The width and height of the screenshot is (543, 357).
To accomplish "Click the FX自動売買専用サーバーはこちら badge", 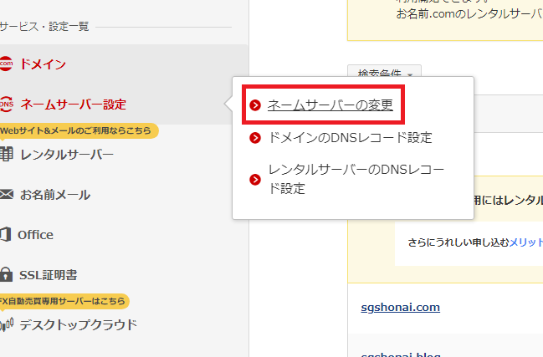I will [64, 301].
